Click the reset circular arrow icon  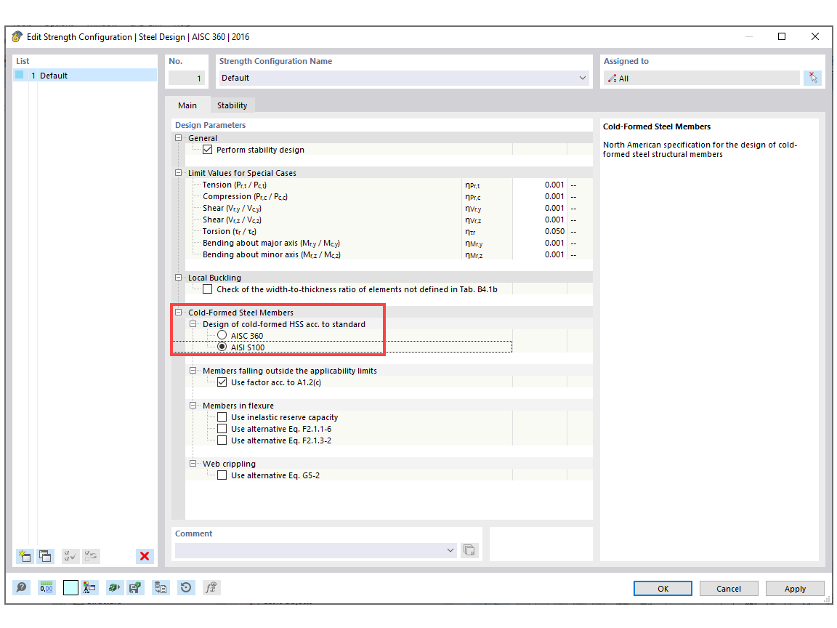point(186,588)
